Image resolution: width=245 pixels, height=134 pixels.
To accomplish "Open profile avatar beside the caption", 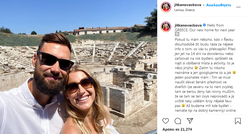I will [166, 27].
